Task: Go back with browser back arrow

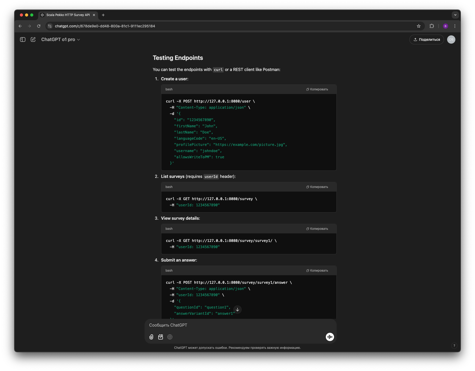Action: 20,26
